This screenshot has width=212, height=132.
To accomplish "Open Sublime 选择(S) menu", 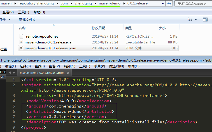I will [25, 66].
